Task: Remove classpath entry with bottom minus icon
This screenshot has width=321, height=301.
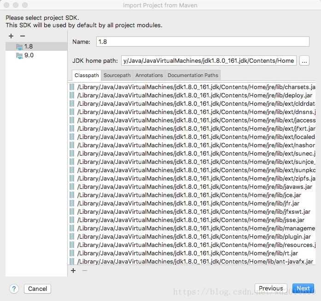Action: (85, 271)
